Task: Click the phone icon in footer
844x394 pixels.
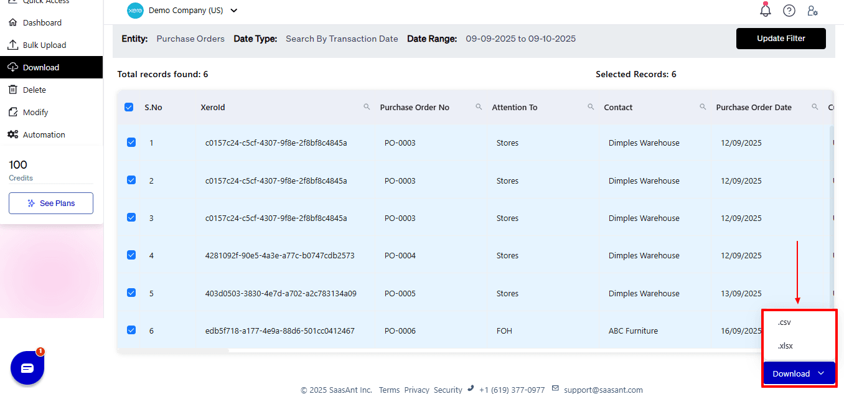Action: click(471, 389)
